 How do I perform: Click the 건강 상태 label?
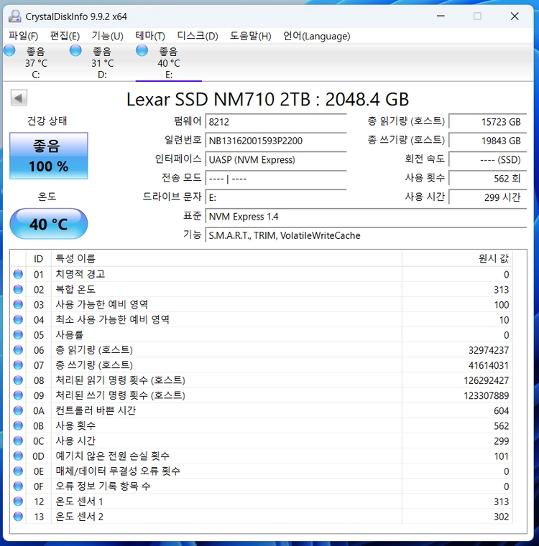click(x=47, y=121)
